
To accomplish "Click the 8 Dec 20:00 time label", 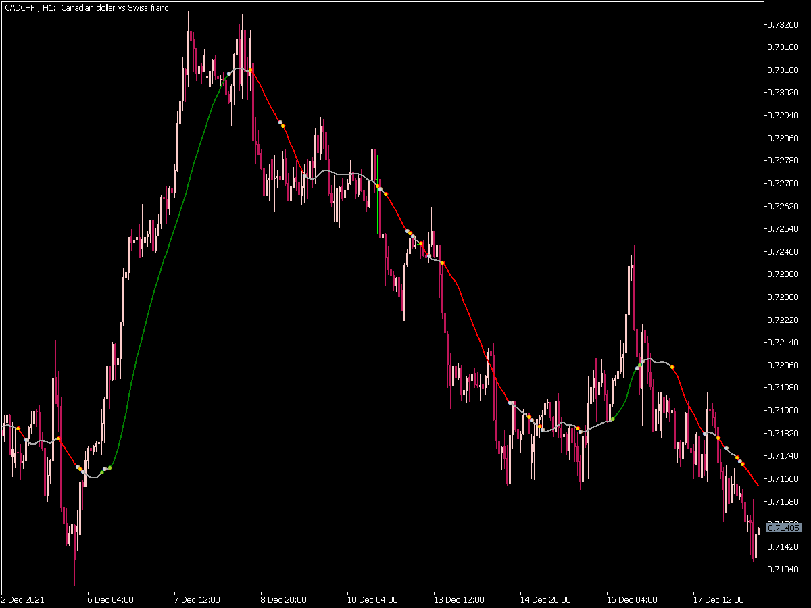I will [282, 599].
